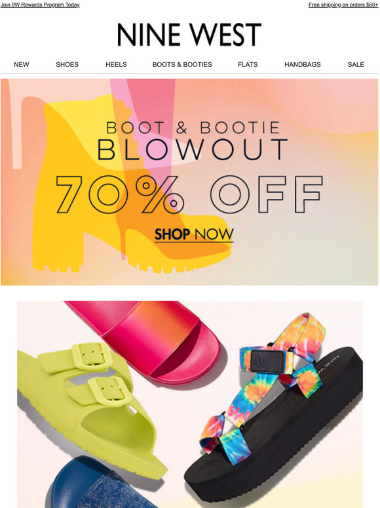Screen dimensions: 380x508
Task: Click the Boot & Bootie Blowout headline
Action: point(193,141)
